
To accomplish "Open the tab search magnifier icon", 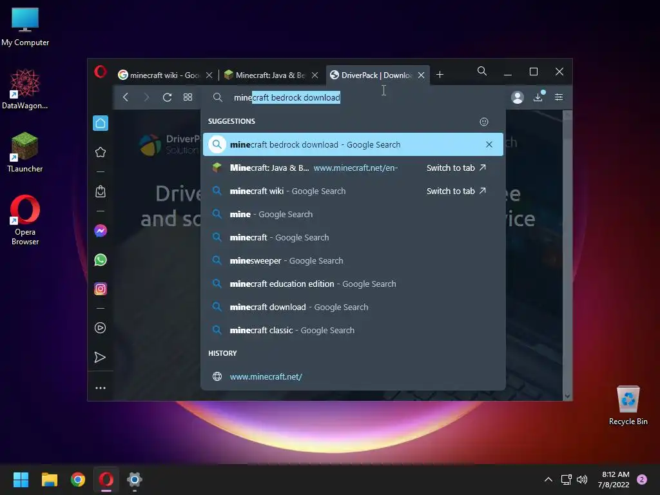I will point(482,71).
